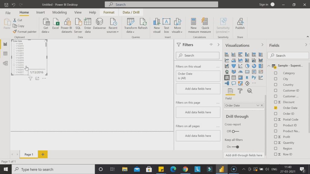Select the Matrix visual icon

tap(240, 77)
